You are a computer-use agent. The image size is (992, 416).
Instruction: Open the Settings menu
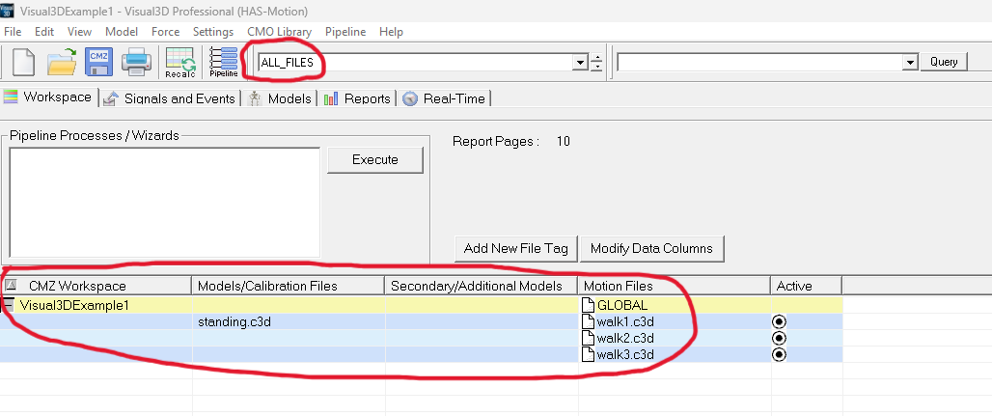pos(213,32)
